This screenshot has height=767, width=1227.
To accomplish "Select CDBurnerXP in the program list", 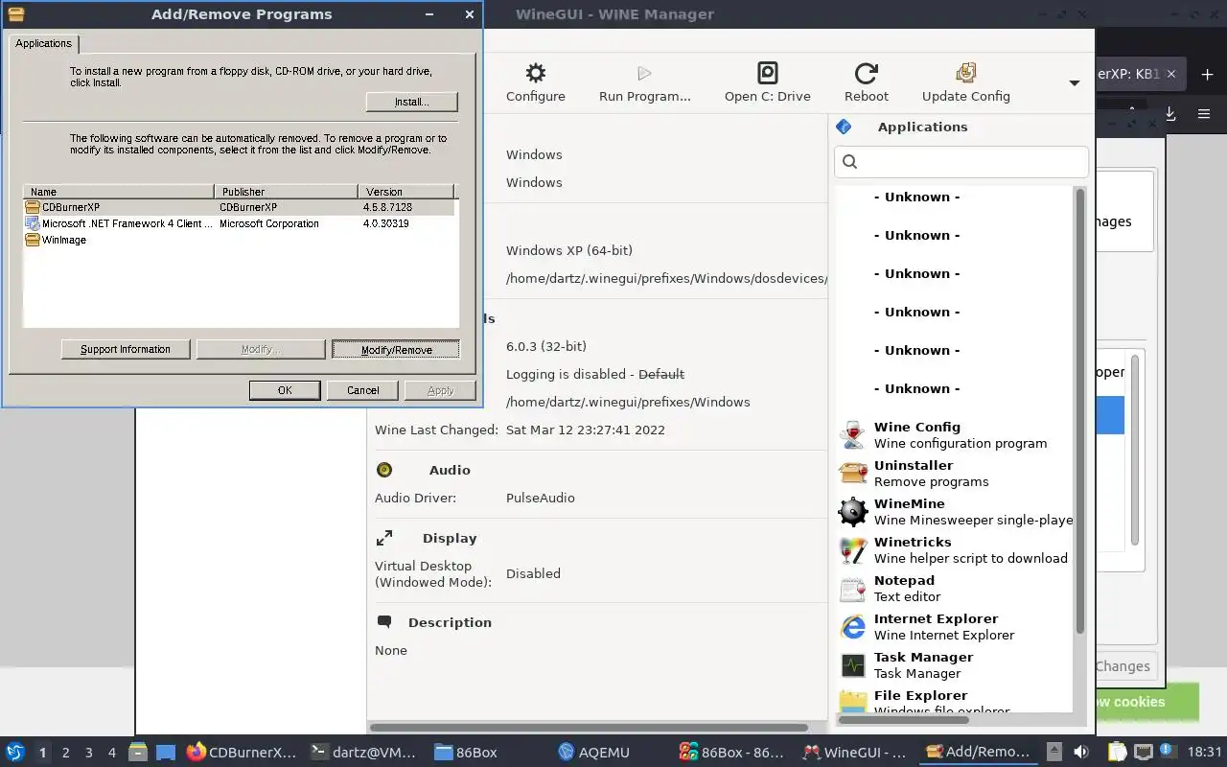I will coord(240,207).
